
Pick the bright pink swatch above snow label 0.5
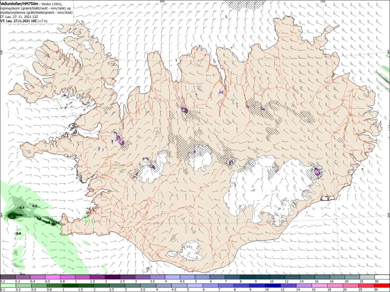coord(53,277)
